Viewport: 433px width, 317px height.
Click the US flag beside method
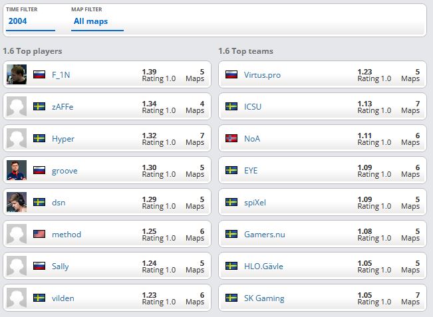click(39, 235)
